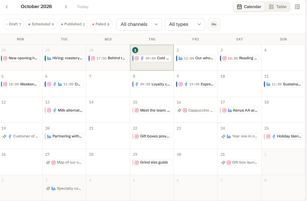Click Facebook icon on 09:00 Loyalty post
This screenshot has height=201, width=307.
click(137, 84)
